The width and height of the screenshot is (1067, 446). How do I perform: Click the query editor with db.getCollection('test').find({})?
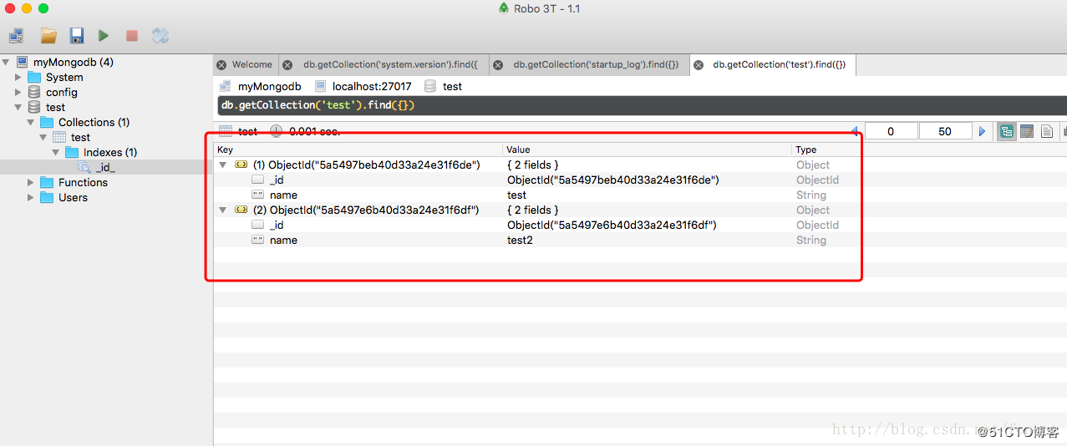[640, 105]
